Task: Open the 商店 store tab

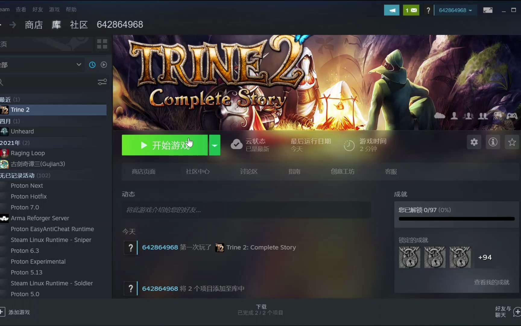Action: (34, 25)
